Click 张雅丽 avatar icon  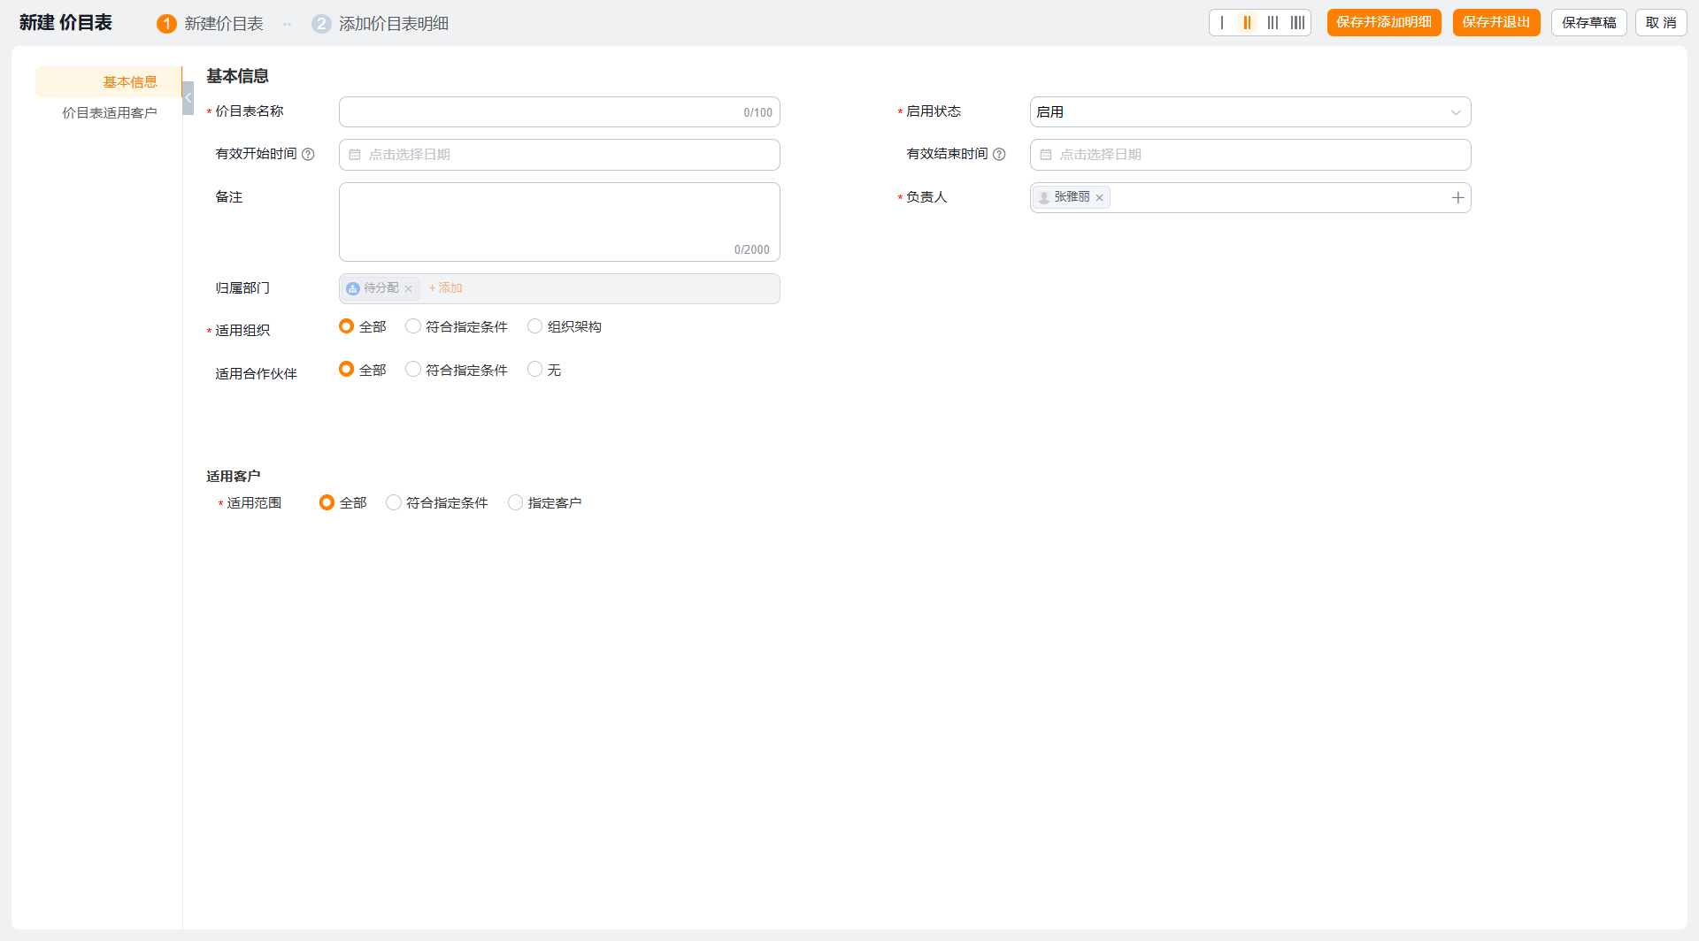click(x=1044, y=198)
